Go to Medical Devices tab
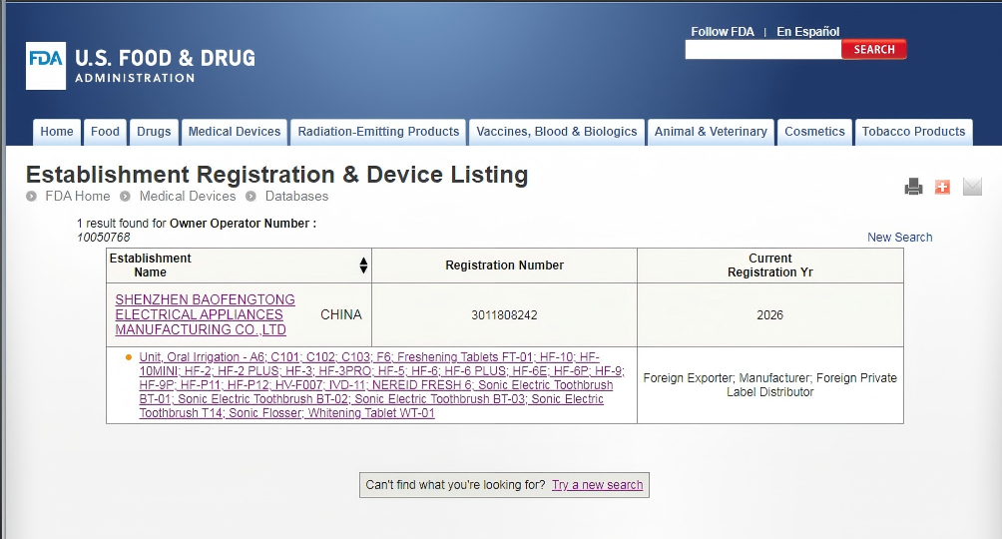This screenshot has width=1002, height=539. pyautogui.click(x=234, y=132)
